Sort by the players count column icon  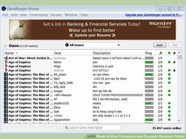tap(161, 53)
